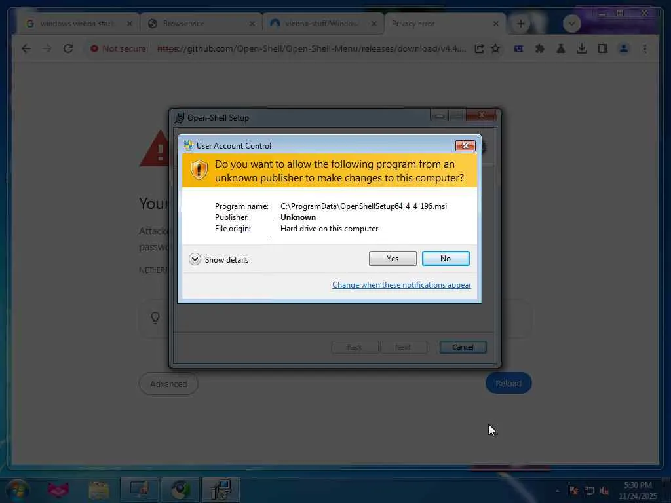Click the Action Center flag tray icon
Screen dimensions: 671x503
[573, 491]
